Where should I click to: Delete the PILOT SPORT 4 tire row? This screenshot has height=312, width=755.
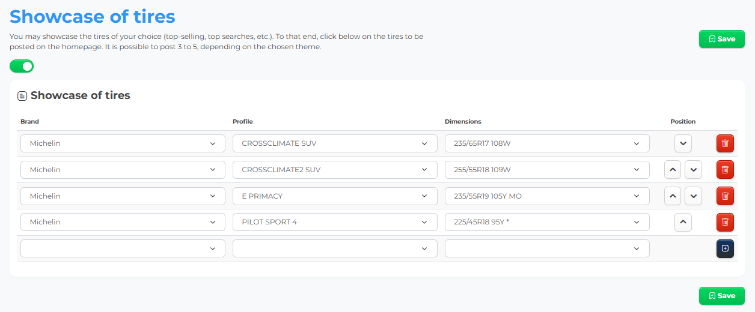725,222
